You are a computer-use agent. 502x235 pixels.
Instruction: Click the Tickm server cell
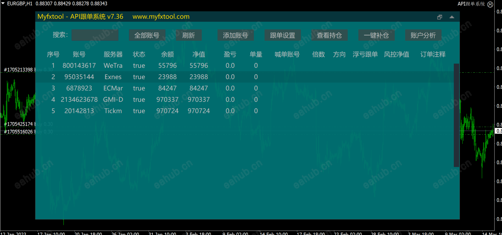click(x=113, y=111)
